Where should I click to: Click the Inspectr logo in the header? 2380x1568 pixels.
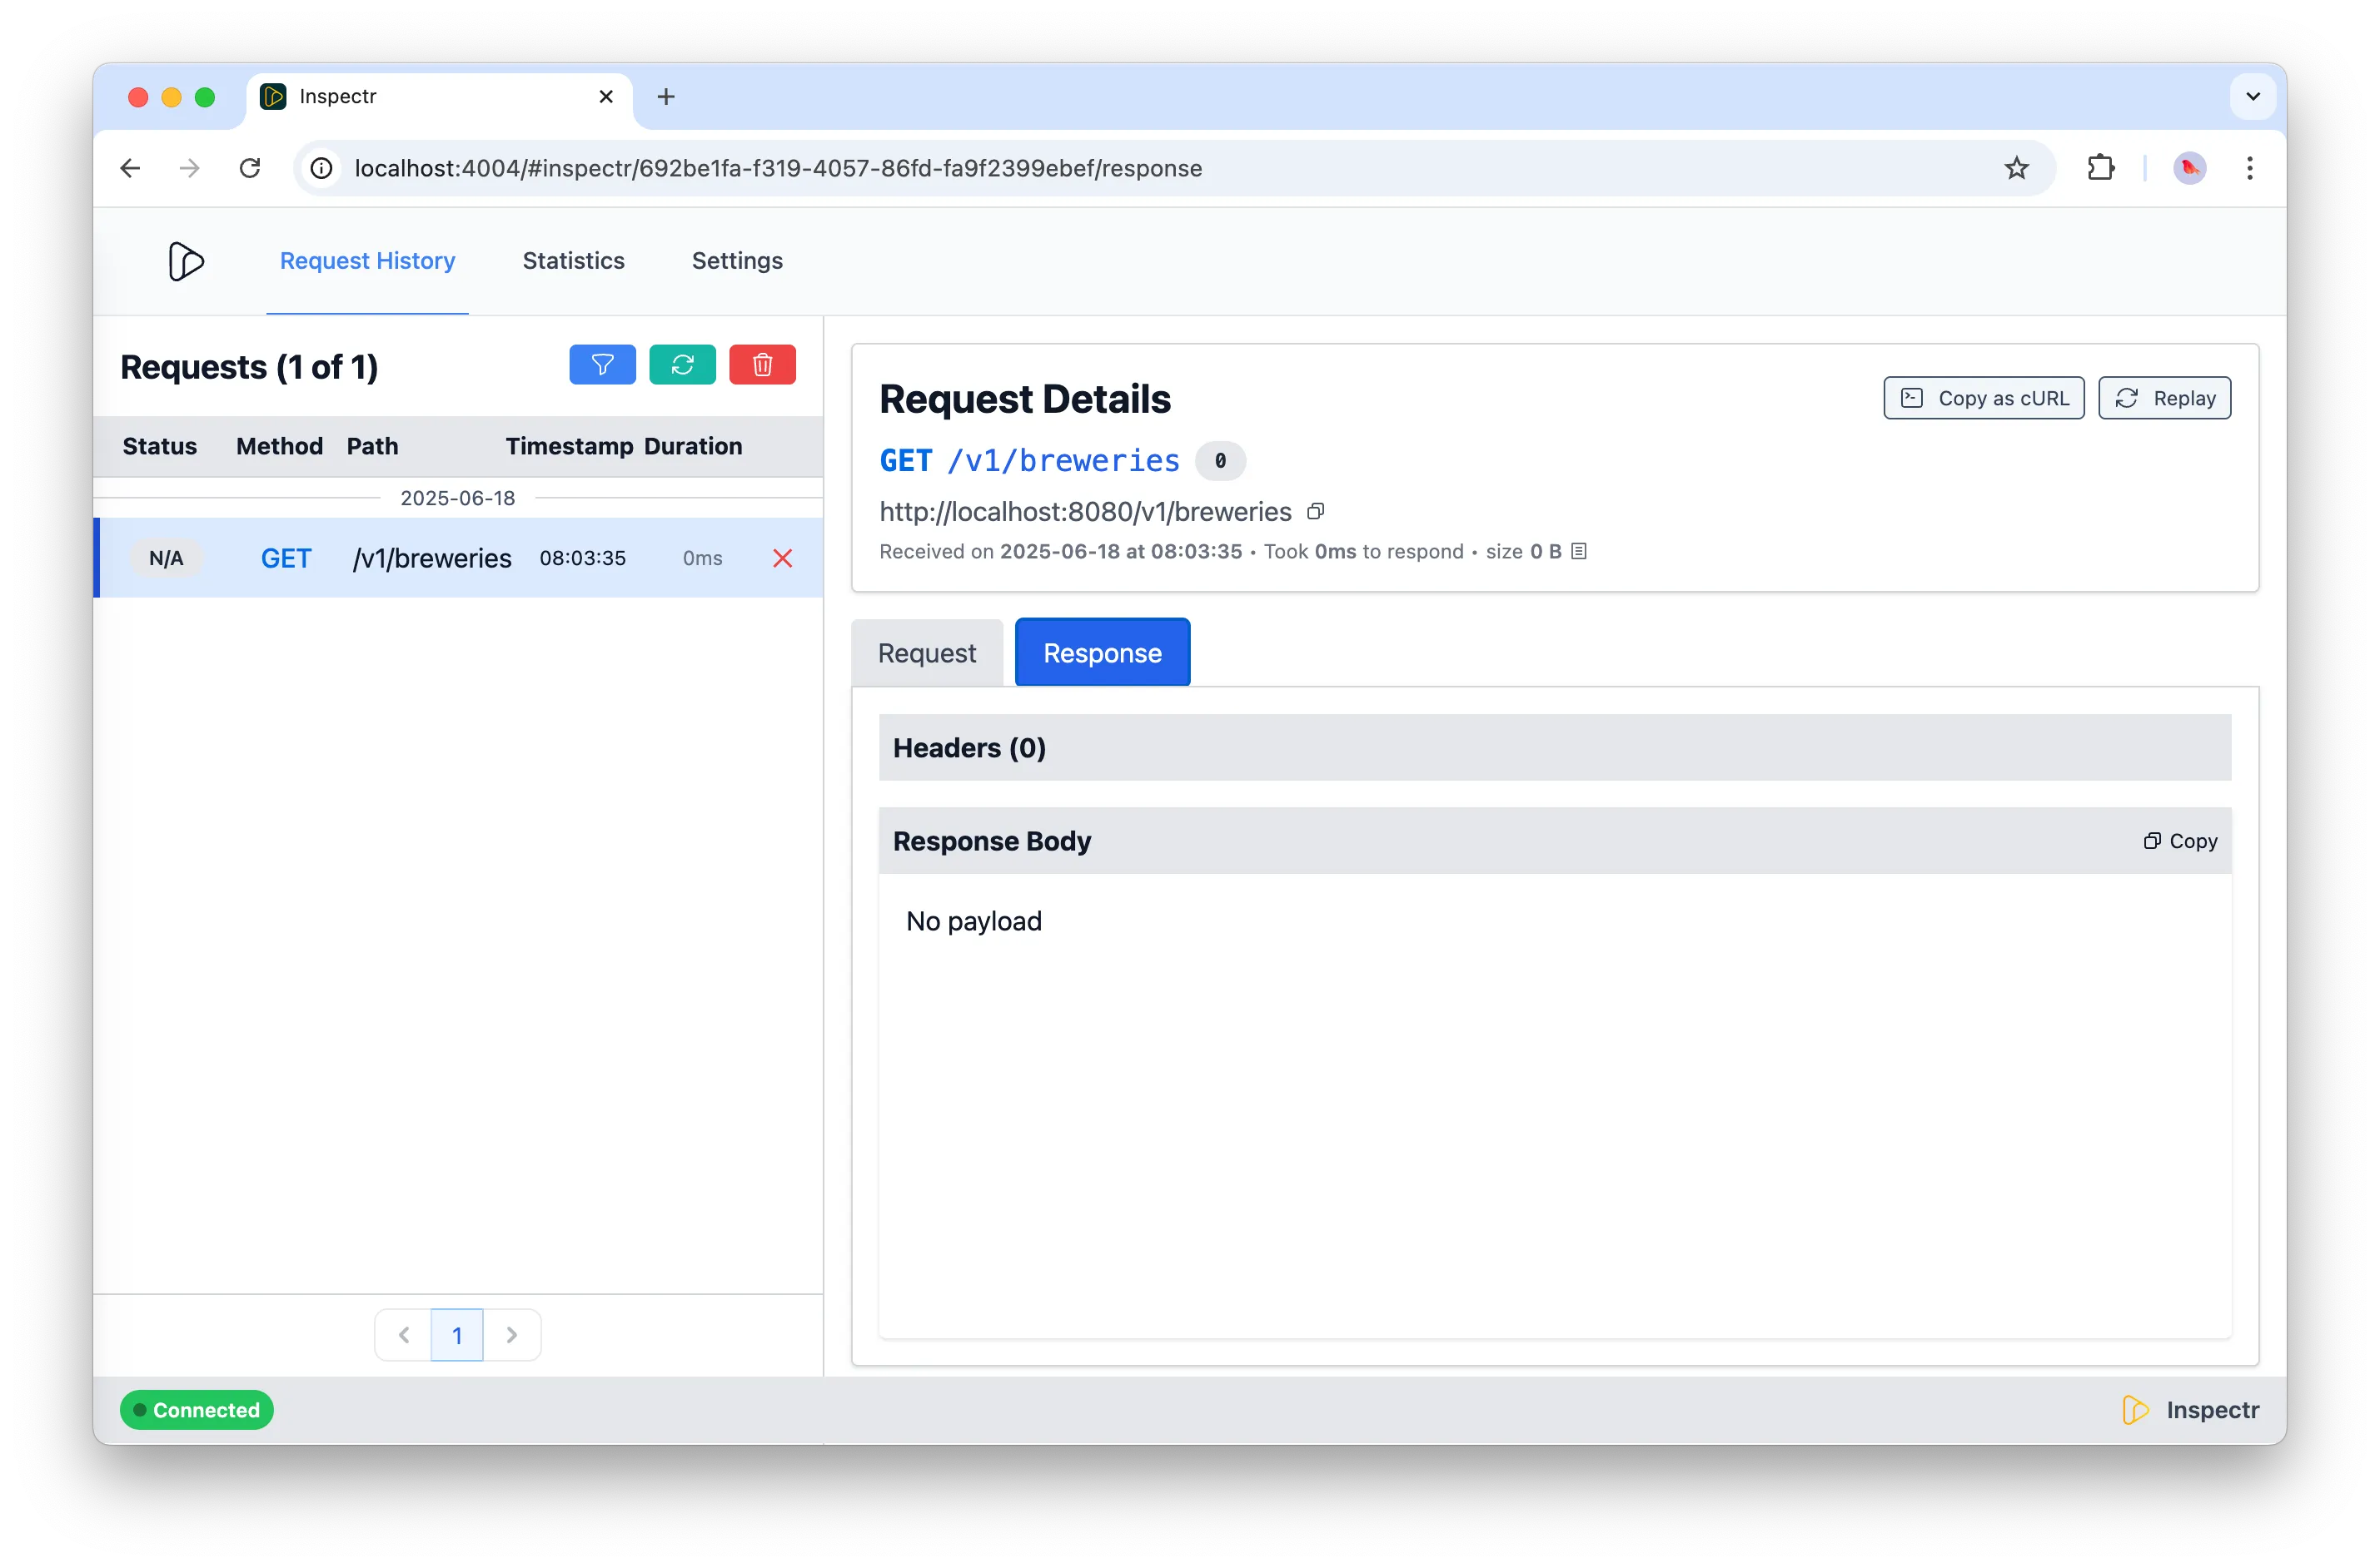[x=186, y=261]
